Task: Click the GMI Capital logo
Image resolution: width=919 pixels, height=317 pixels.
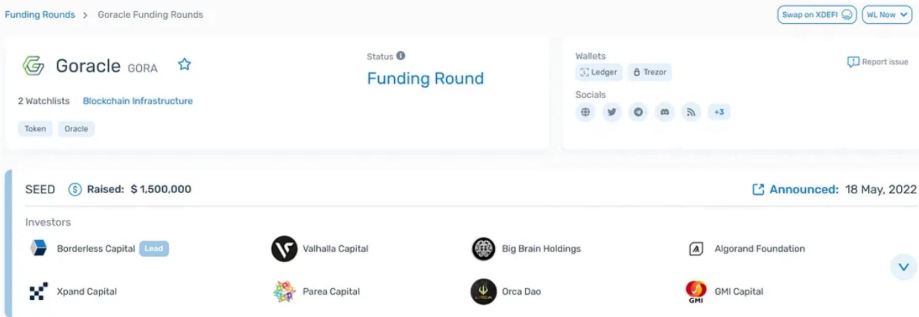Action: click(x=696, y=291)
